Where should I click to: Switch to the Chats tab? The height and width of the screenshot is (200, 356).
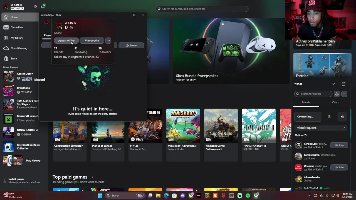point(335,102)
